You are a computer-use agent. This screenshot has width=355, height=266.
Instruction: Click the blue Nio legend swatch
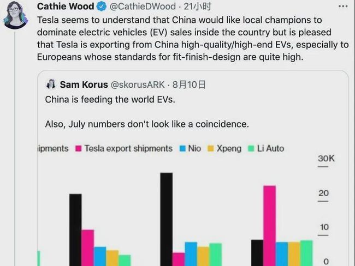[182, 148]
